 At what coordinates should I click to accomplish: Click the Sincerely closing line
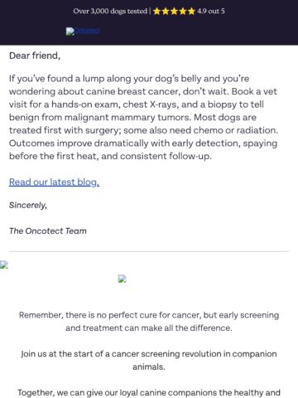pyautogui.click(x=28, y=205)
